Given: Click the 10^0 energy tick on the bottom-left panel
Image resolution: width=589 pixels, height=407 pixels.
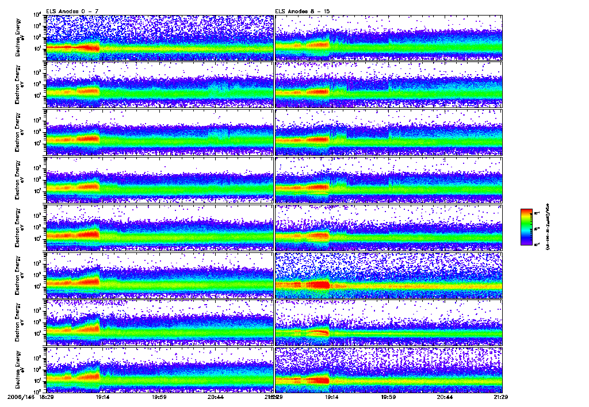Looking at the screenshot, I should (37, 391).
